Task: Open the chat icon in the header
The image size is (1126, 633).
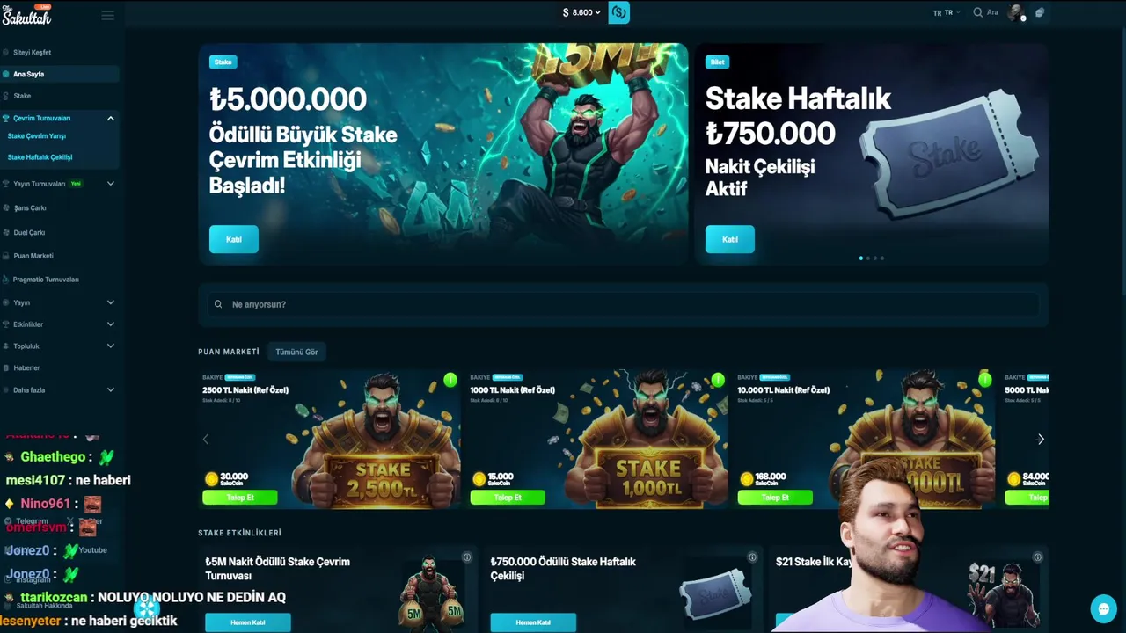Action: coord(1040,12)
